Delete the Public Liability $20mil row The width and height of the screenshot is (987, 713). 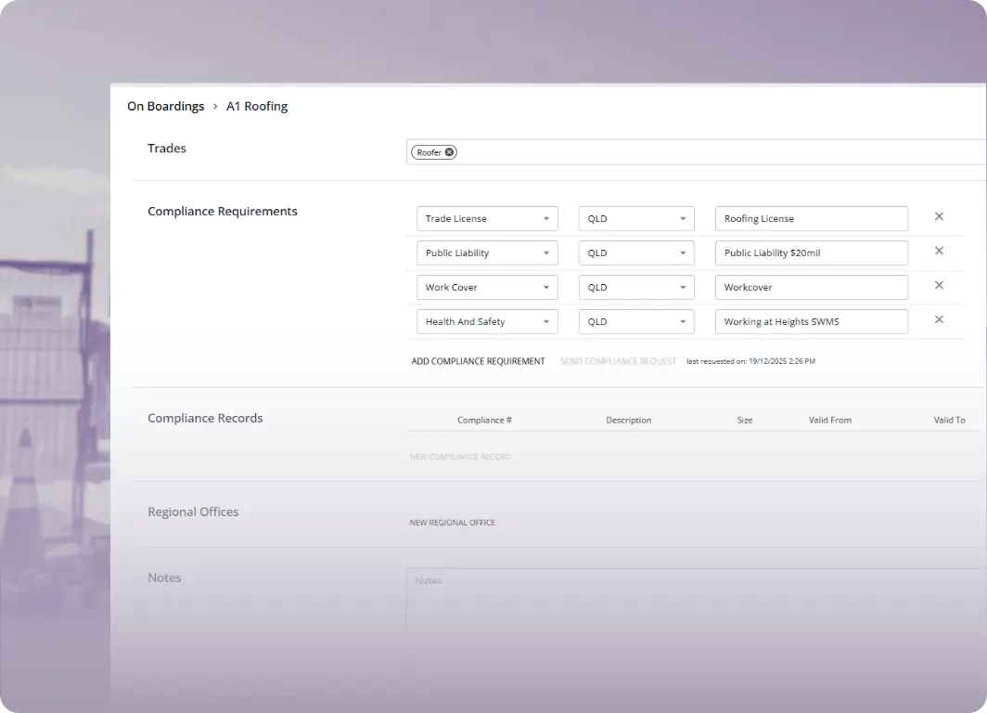[939, 252]
